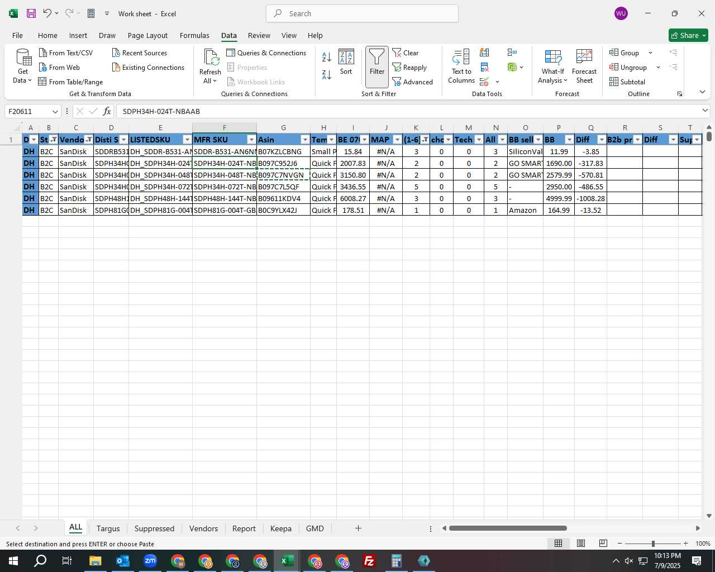Click the Calculator icon in title bar

(91, 13)
